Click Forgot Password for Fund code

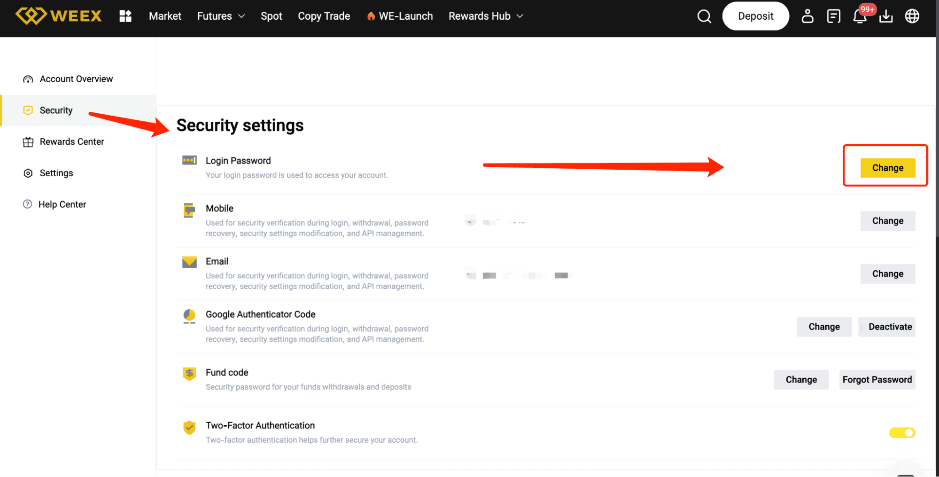(x=877, y=380)
